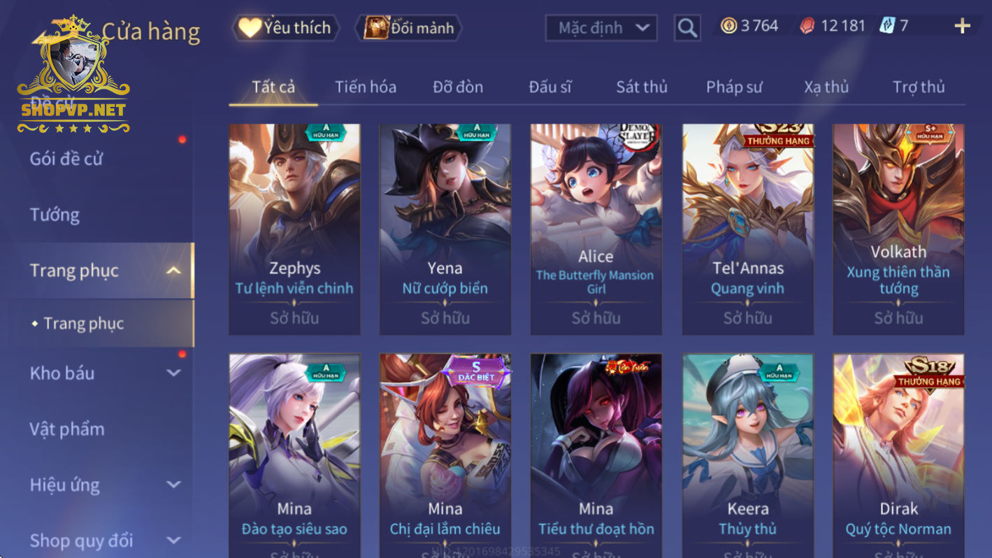Select the Volkath Xung thiên thần tướng card

pos(898,229)
